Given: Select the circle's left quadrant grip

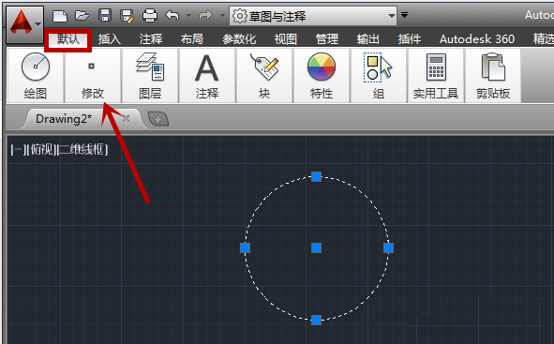Looking at the screenshot, I should pos(246,248).
